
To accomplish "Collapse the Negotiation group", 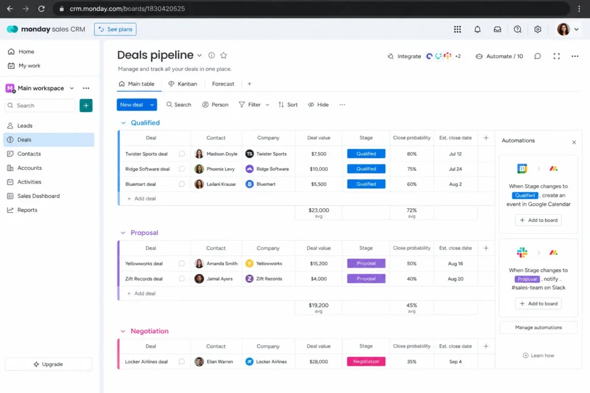I will 123,331.
